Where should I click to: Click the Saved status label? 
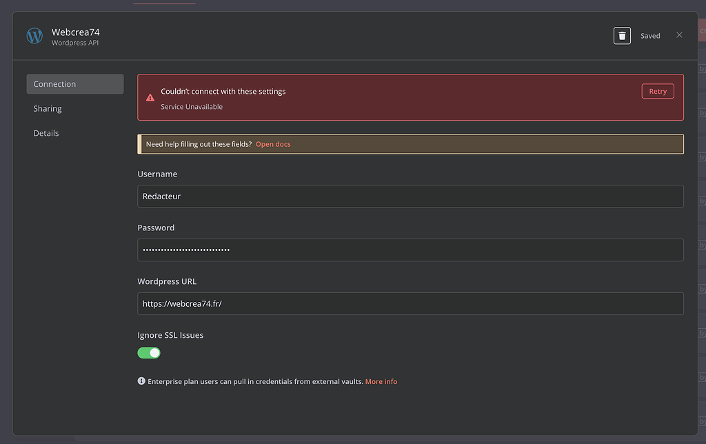click(x=650, y=36)
